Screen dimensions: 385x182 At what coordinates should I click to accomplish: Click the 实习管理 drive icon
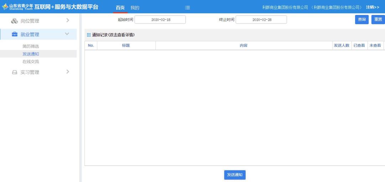[x=15, y=72]
